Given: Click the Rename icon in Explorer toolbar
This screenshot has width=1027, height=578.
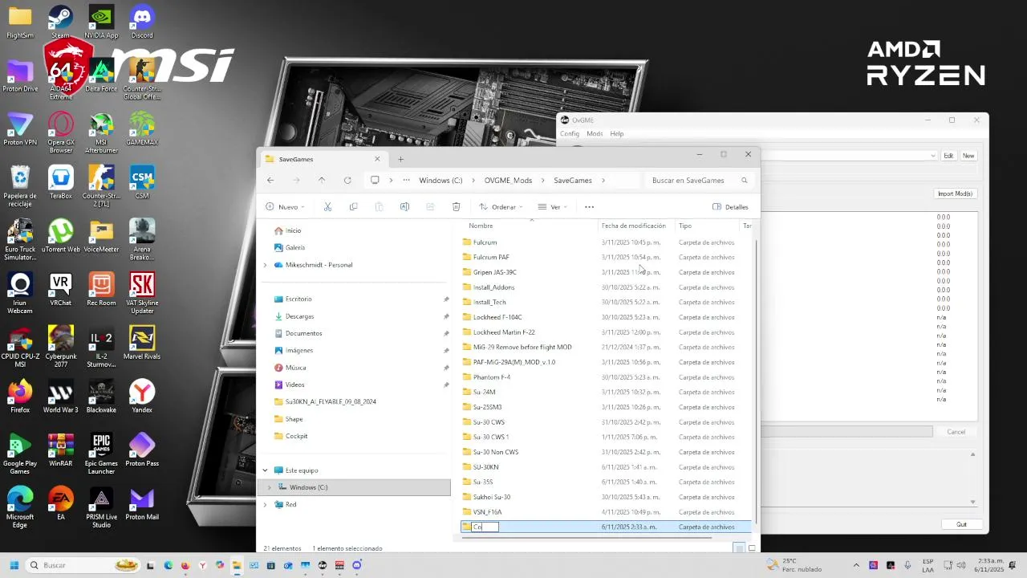Looking at the screenshot, I should coord(404,206).
